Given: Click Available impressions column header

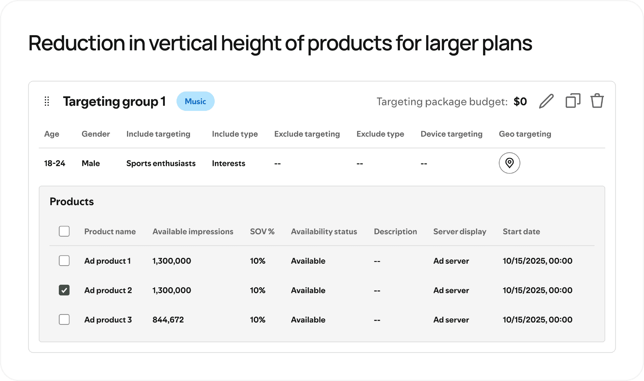Looking at the screenshot, I should [193, 231].
